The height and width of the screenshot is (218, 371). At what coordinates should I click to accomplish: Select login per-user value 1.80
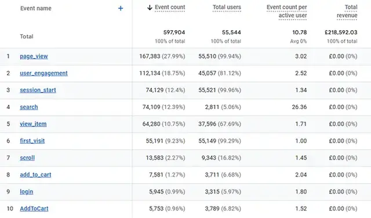[x=301, y=192]
